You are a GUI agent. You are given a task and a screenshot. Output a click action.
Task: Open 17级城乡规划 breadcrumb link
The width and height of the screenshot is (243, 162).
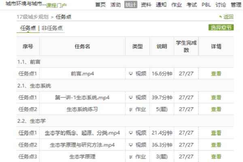tap(32, 17)
